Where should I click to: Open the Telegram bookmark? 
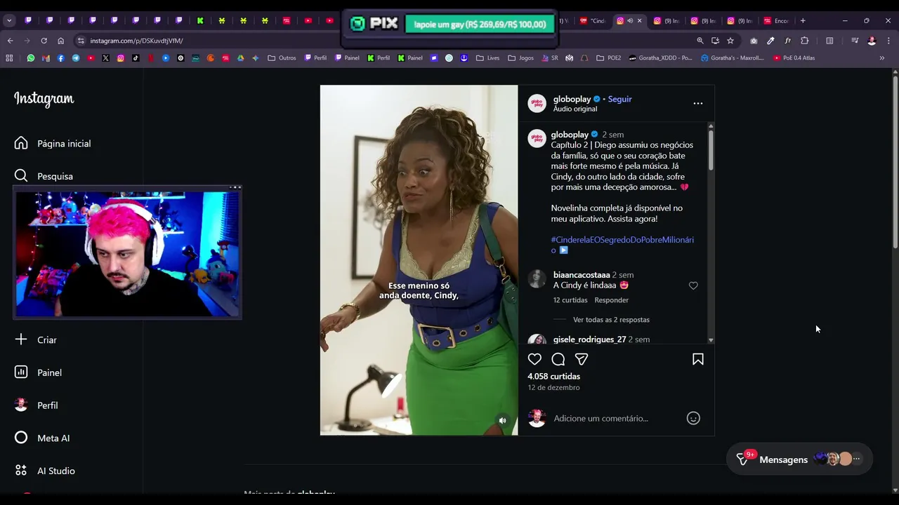[76, 58]
